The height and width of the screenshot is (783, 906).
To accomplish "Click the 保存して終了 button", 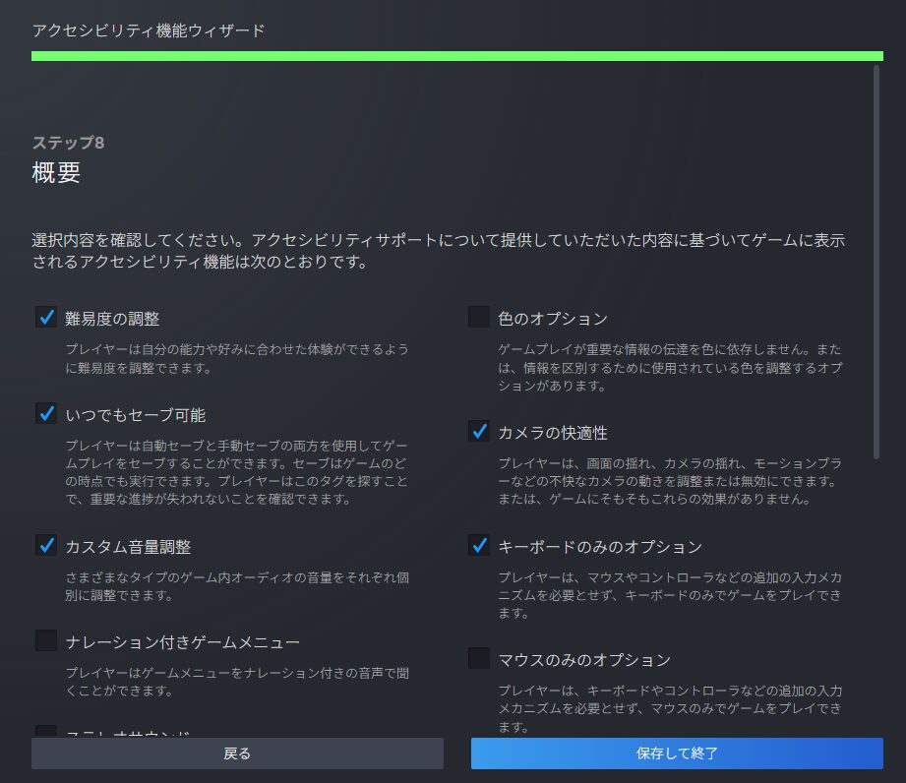I will pyautogui.click(x=677, y=753).
